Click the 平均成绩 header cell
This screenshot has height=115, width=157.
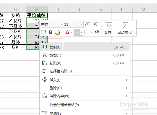click(37, 15)
